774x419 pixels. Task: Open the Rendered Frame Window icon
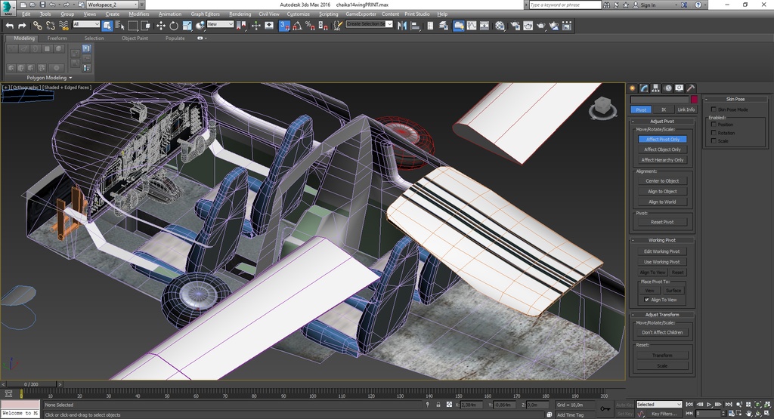click(x=528, y=26)
